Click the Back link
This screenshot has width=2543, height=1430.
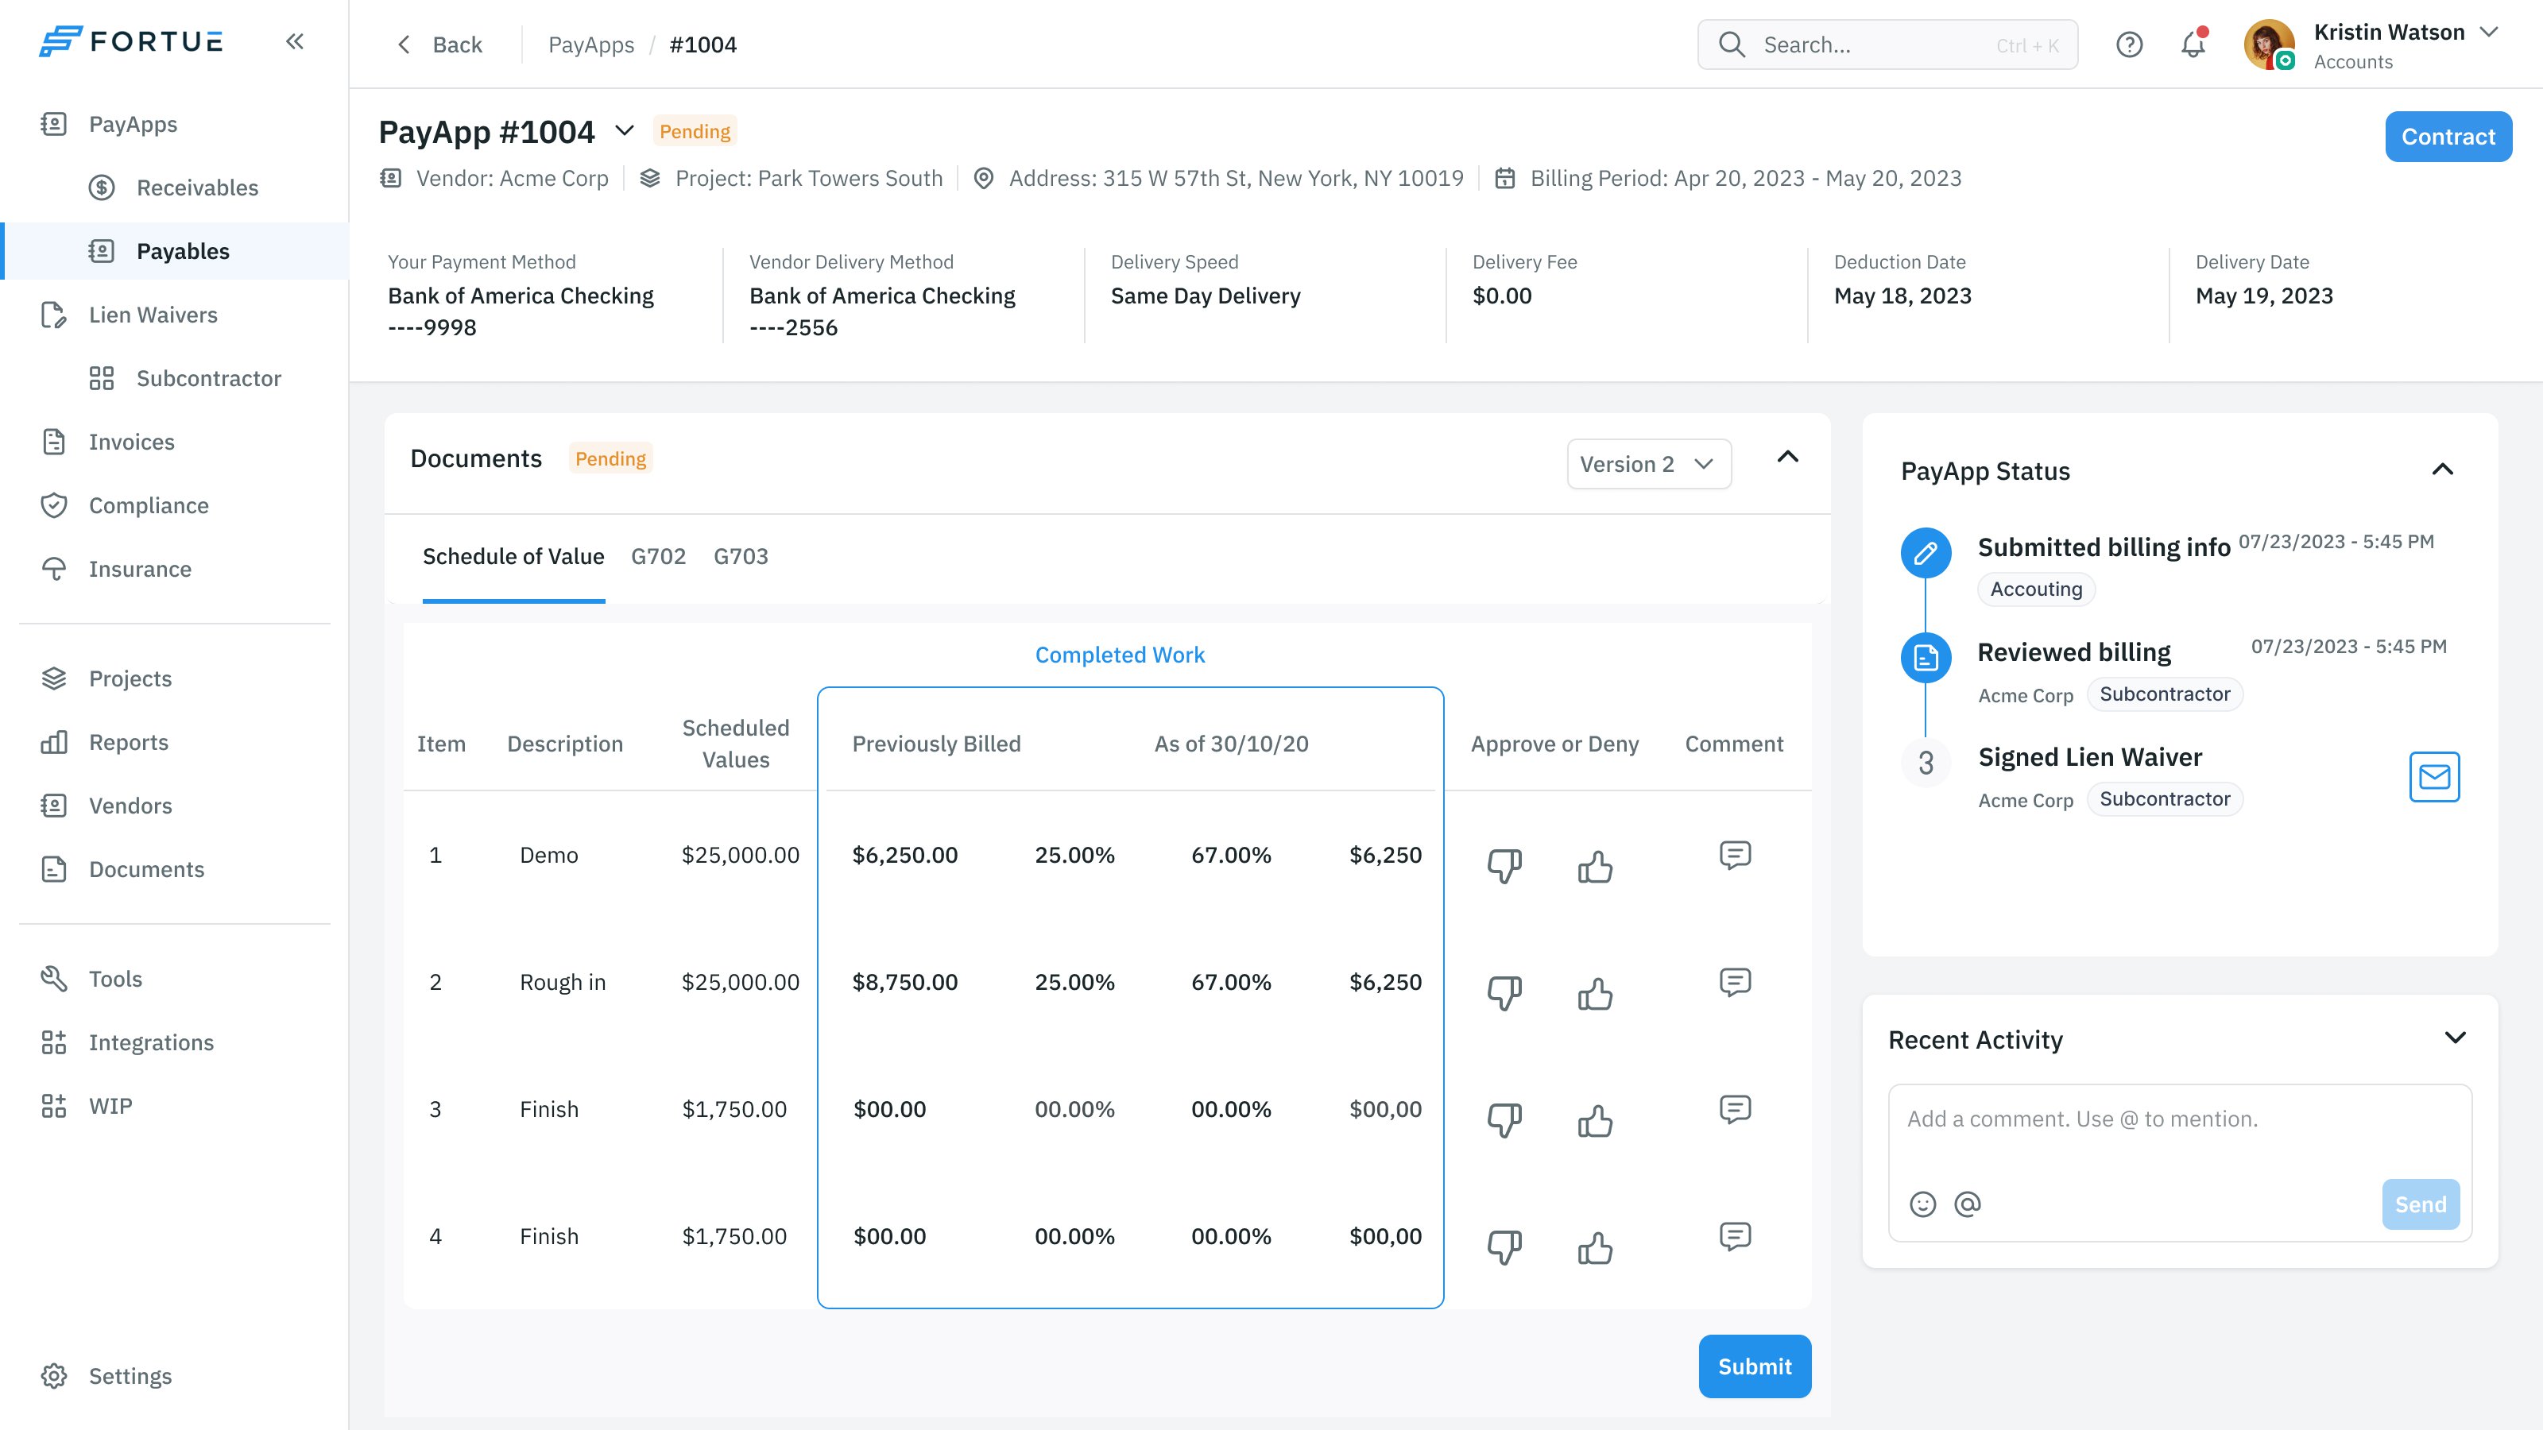(439, 44)
